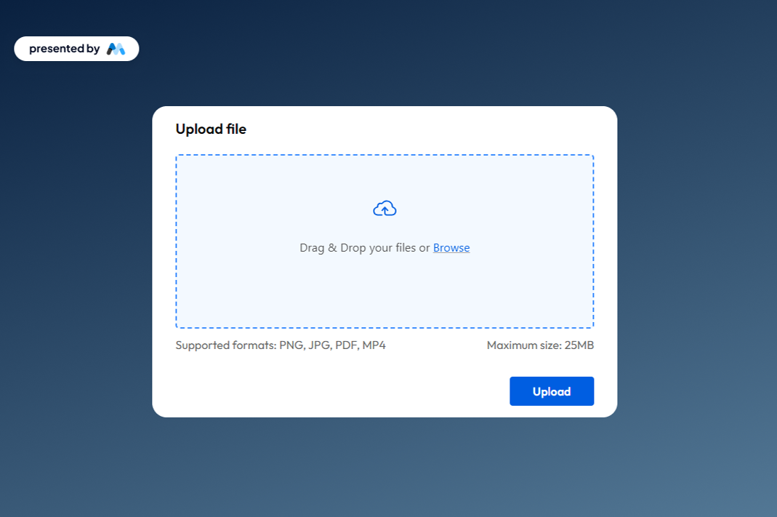Click Supported formats: PNG, JPG, PDF, MP4 text
The image size is (777, 517).
281,345
